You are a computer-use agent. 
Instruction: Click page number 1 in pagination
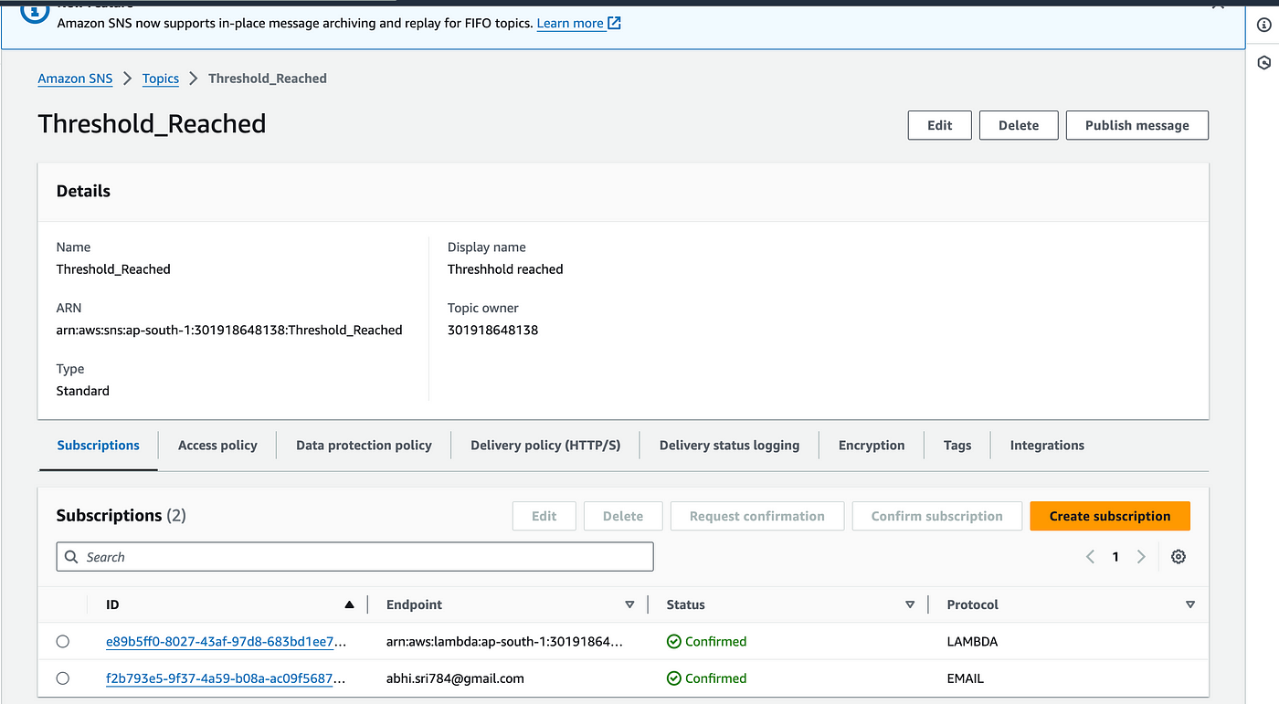pos(1115,557)
